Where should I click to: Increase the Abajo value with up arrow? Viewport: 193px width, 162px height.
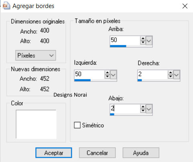click(143, 107)
